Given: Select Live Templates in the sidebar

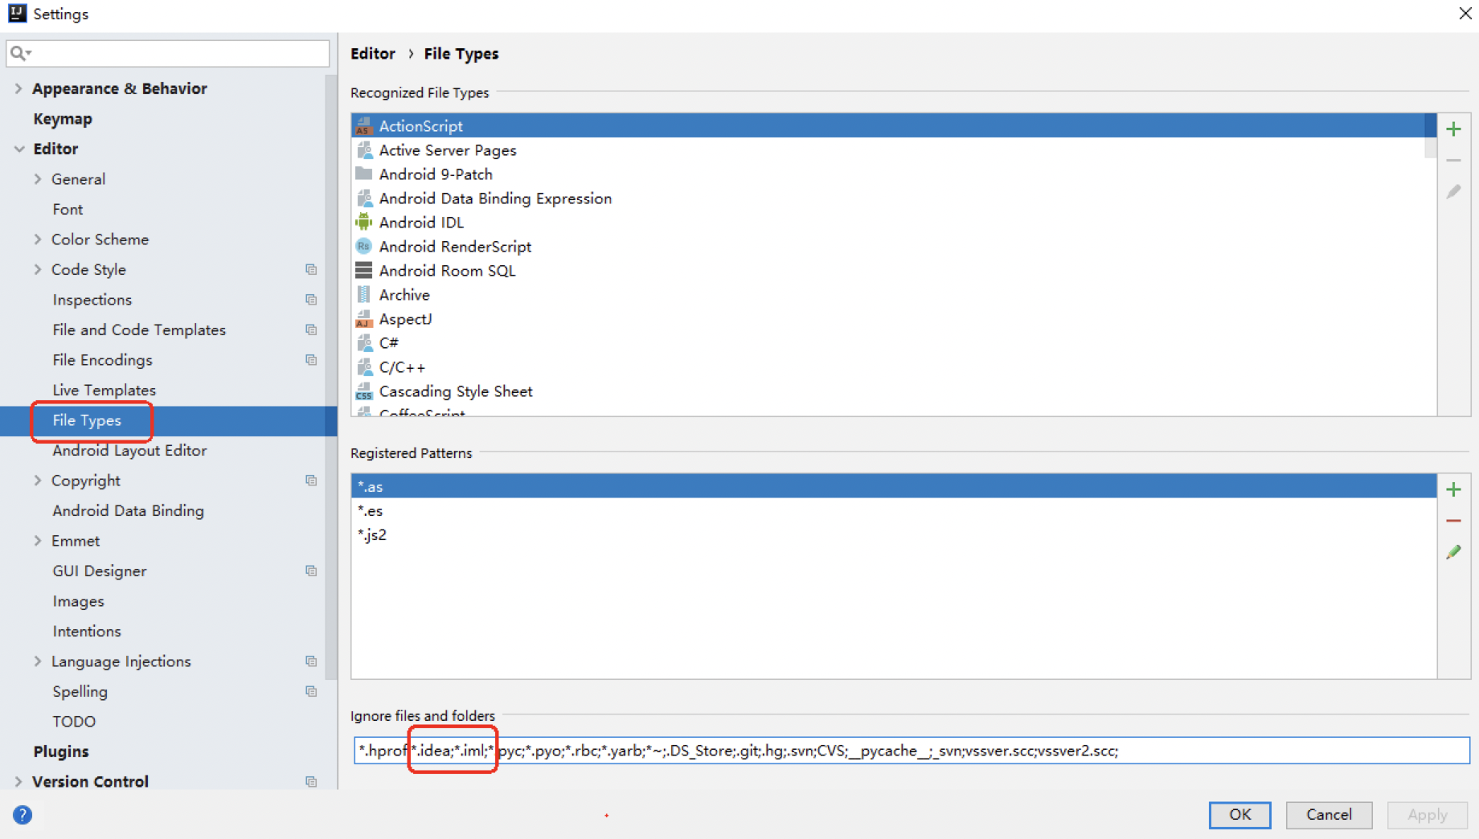Looking at the screenshot, I should pos(104,390).
